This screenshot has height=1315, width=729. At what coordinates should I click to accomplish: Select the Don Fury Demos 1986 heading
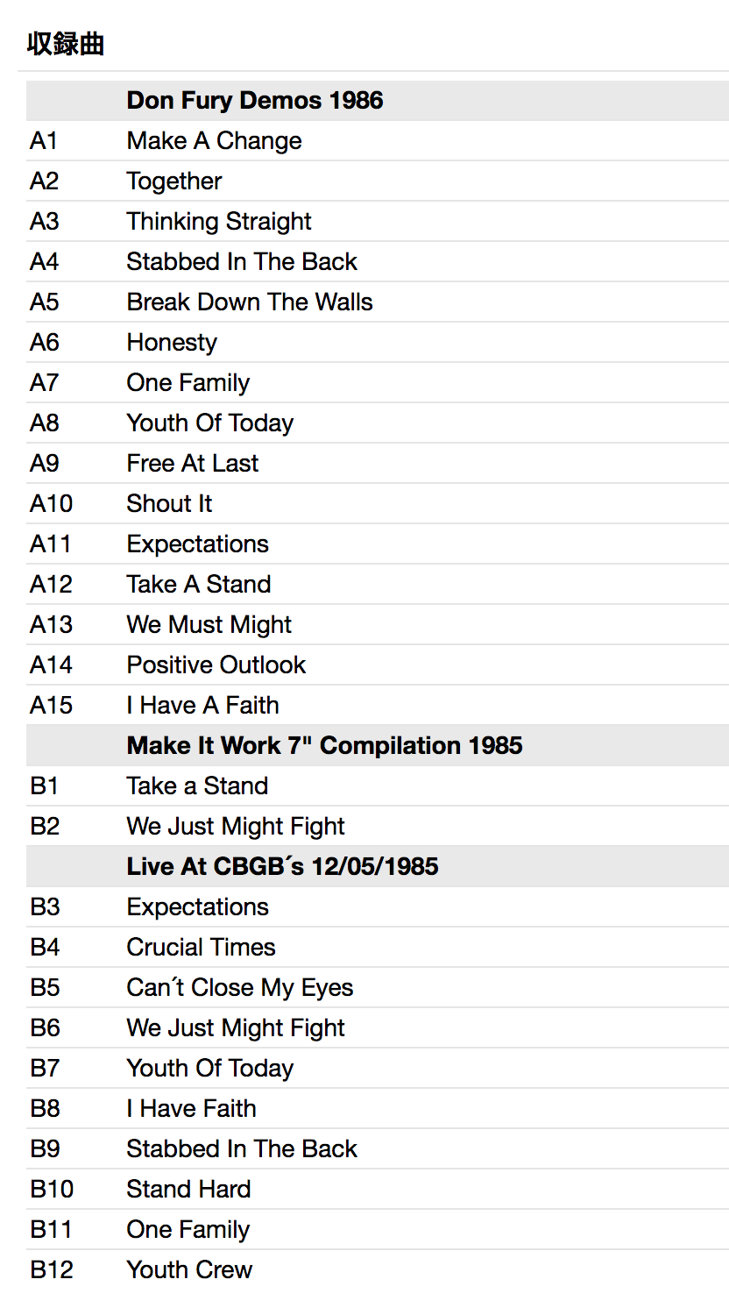coord(255,100)
